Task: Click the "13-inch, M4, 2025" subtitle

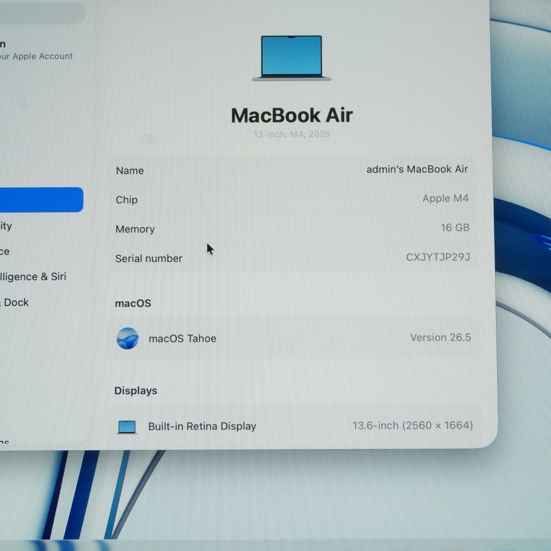Action: [292, 134]
